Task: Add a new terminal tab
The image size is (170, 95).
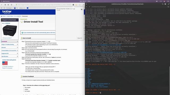Action: click(87, 7)
